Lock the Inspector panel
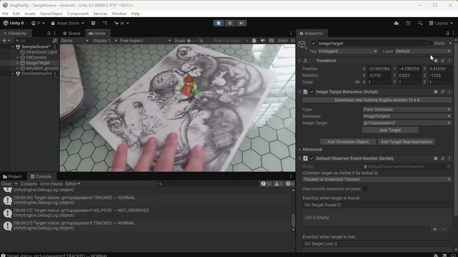Image resolution: width=458 pixels, height=257 pixels. (448, 33)
